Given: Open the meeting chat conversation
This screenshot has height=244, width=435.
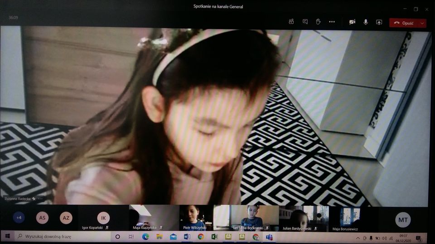Looking at the screenshot, I should [x=305, y=22].
